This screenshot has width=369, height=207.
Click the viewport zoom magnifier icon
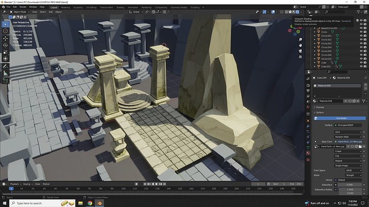pos(301,39)
